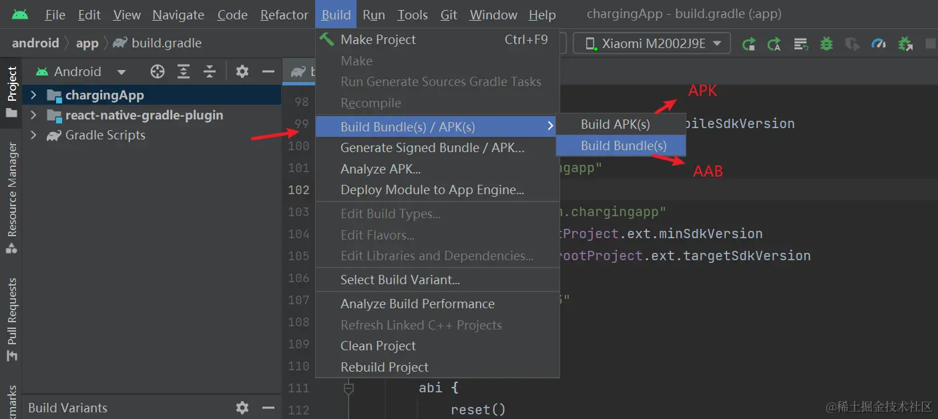Click the Gradle Scripts elephant icon
The height and width of the screenshot is (419, 938).
(x=53, y=135)
